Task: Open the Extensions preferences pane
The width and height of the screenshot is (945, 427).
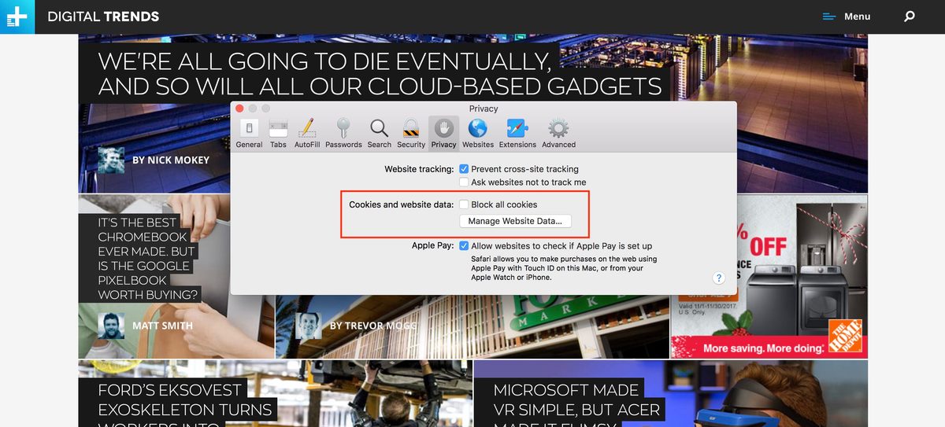Action: pos(517,132)
